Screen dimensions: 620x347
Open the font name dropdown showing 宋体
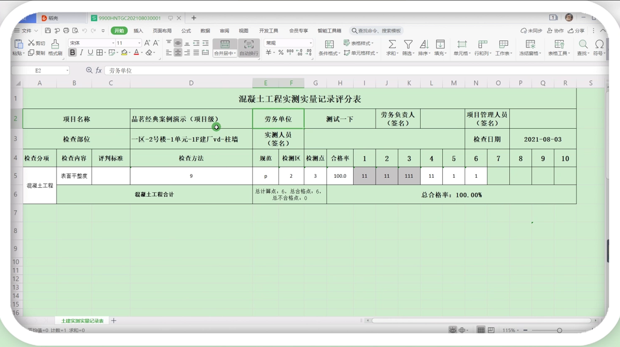click(x=113, y=43)
